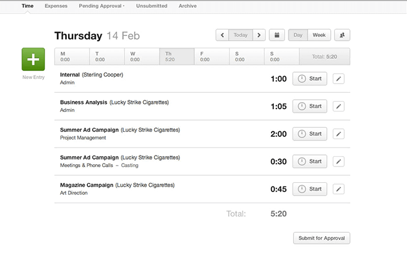Viewport: 407px width, 253px height.
Task: Open the Unsubmitted tab
Action: 152,6
